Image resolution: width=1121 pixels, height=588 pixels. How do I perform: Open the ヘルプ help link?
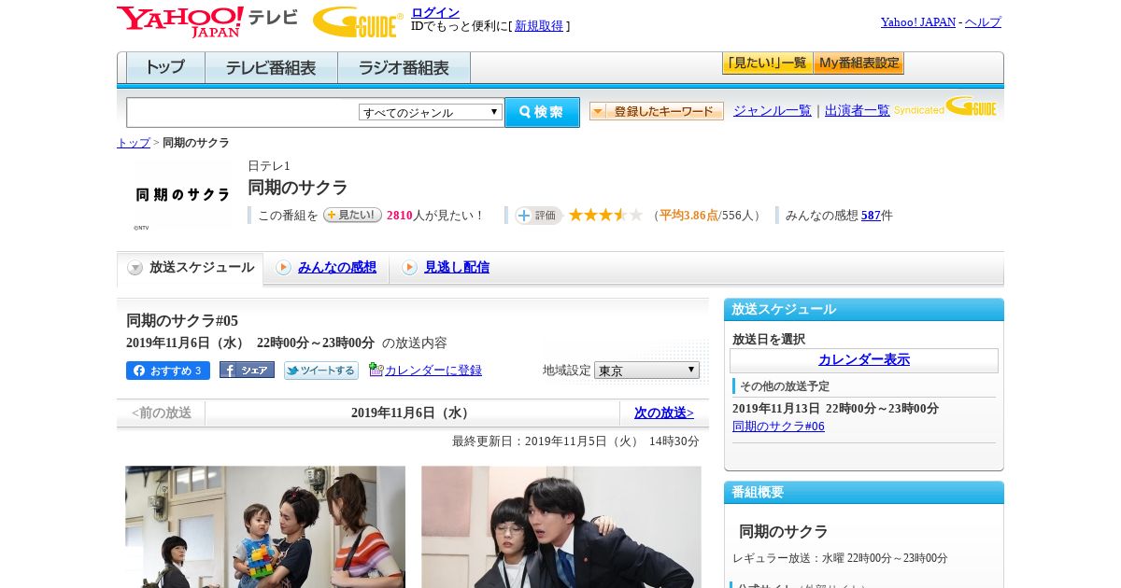click(983, 21)
